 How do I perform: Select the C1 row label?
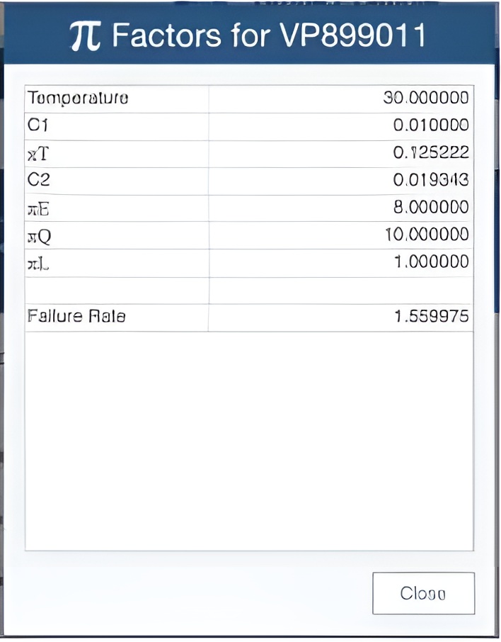coord(38,125)
